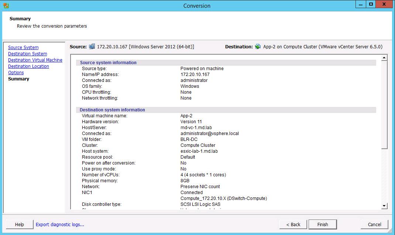The height and width of the screenshot is (235, 395).
Task: Click the summary scrollbar up arrow
Action: click(384, 58)
